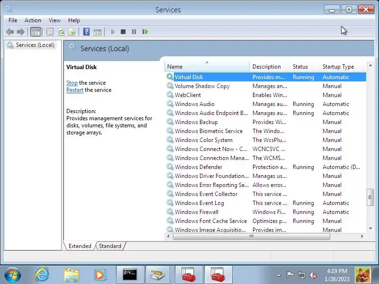Screen dimensions: 379x284
Task: Refresh the services list via toolbar
Action: point(62,32)
